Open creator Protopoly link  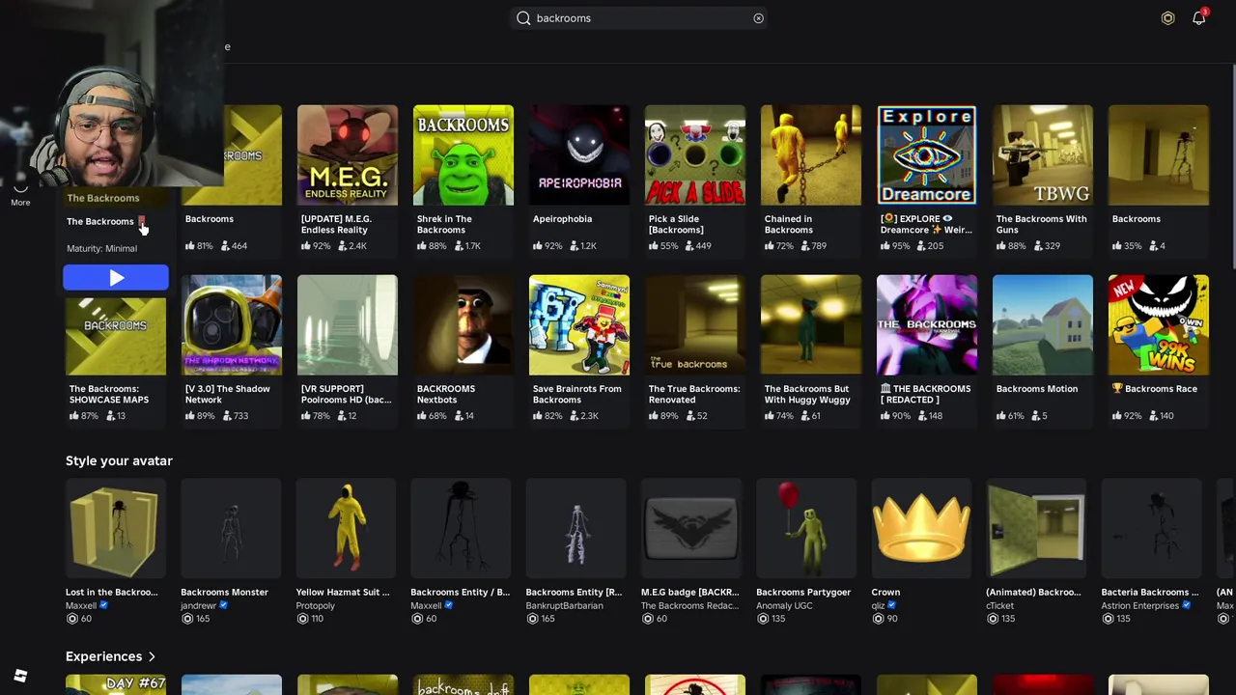(315, 605)
